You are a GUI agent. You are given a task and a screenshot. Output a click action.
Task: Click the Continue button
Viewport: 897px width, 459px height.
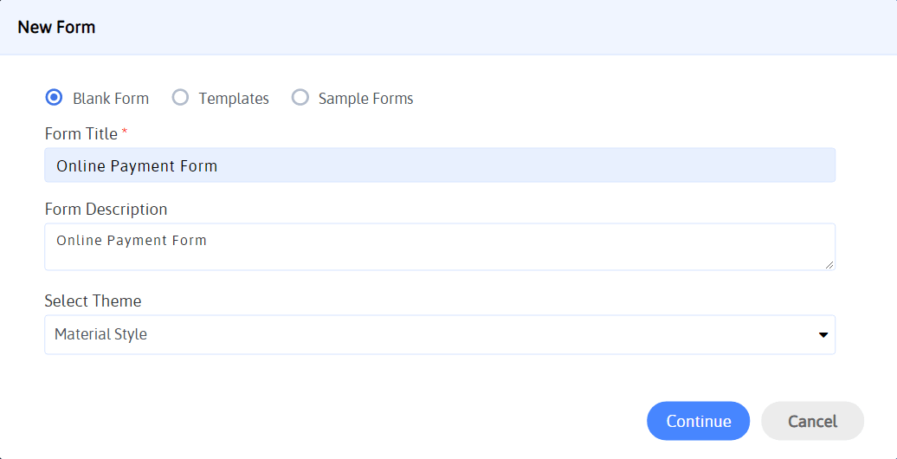point(699,421)
